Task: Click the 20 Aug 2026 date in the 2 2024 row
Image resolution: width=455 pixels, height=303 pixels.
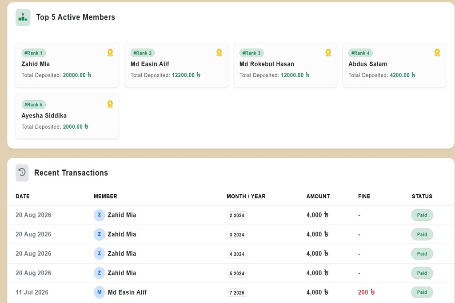Action: 33,215
